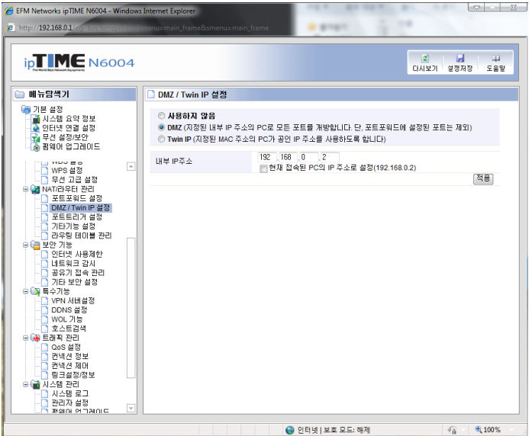529x436 pixels.
Task: Click the Internet Explorer icon in the title bar
Action: coord(8,11)
